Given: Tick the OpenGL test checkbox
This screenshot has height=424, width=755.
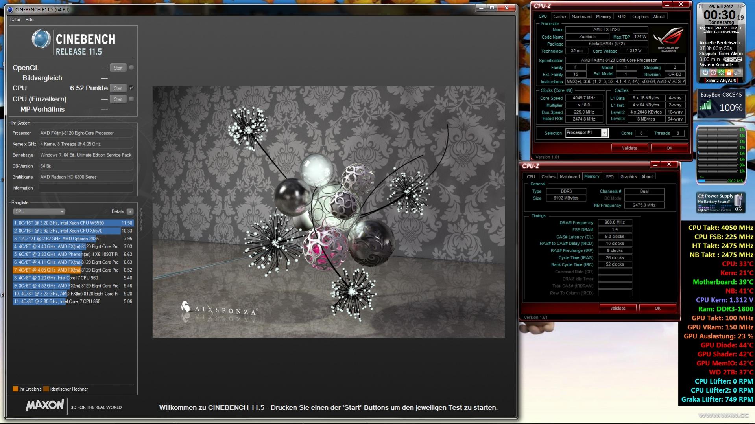Looking at the screenshot, I should click(131, 68).
